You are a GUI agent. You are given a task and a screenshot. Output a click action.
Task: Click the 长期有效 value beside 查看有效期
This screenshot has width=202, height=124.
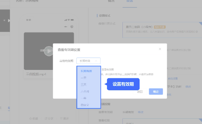128,112
